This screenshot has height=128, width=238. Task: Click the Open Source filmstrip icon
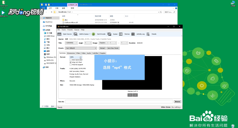point(59,34)
